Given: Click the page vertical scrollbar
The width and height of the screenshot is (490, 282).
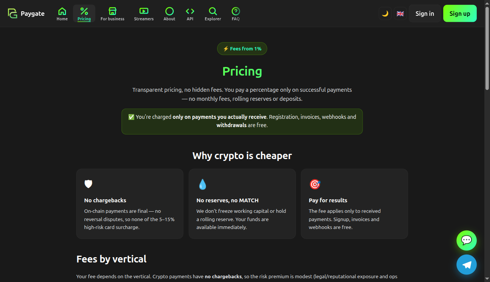Looking at the screenshot, I should click(x=487, y=141).
